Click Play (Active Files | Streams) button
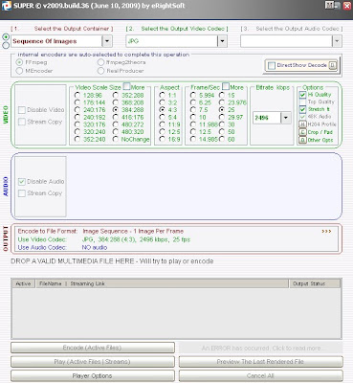Image resolution: width=353 pixels, height=383 pixels. point(93,362)
